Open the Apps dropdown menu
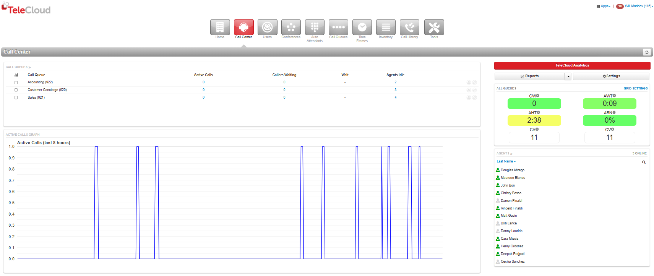The height and width of the screenshot is (276, 654). [x=604, y=6]
